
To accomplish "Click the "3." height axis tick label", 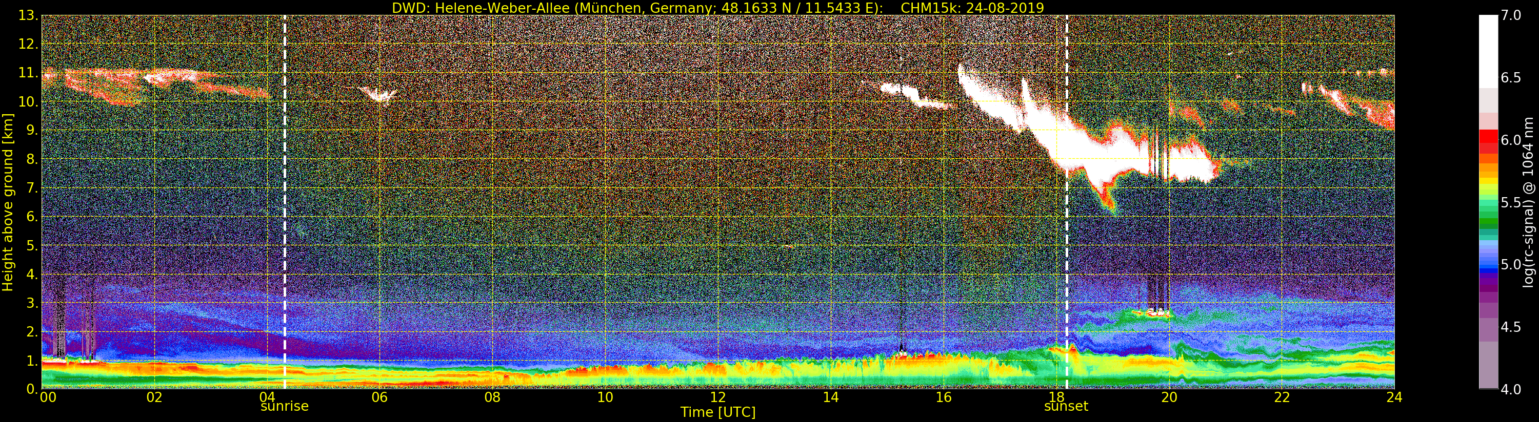I will 32,303.
